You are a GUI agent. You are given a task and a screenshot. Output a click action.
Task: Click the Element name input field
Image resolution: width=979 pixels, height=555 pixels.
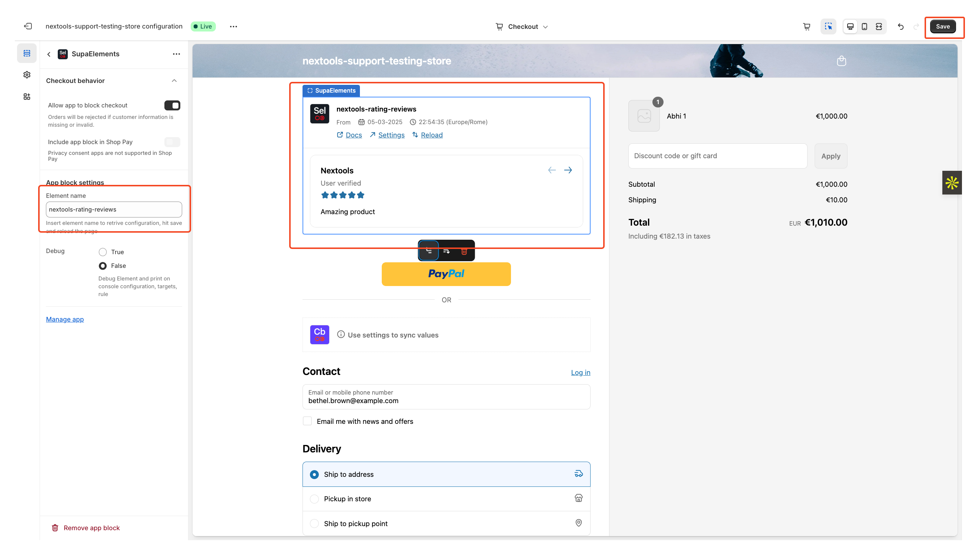point(114,209)
